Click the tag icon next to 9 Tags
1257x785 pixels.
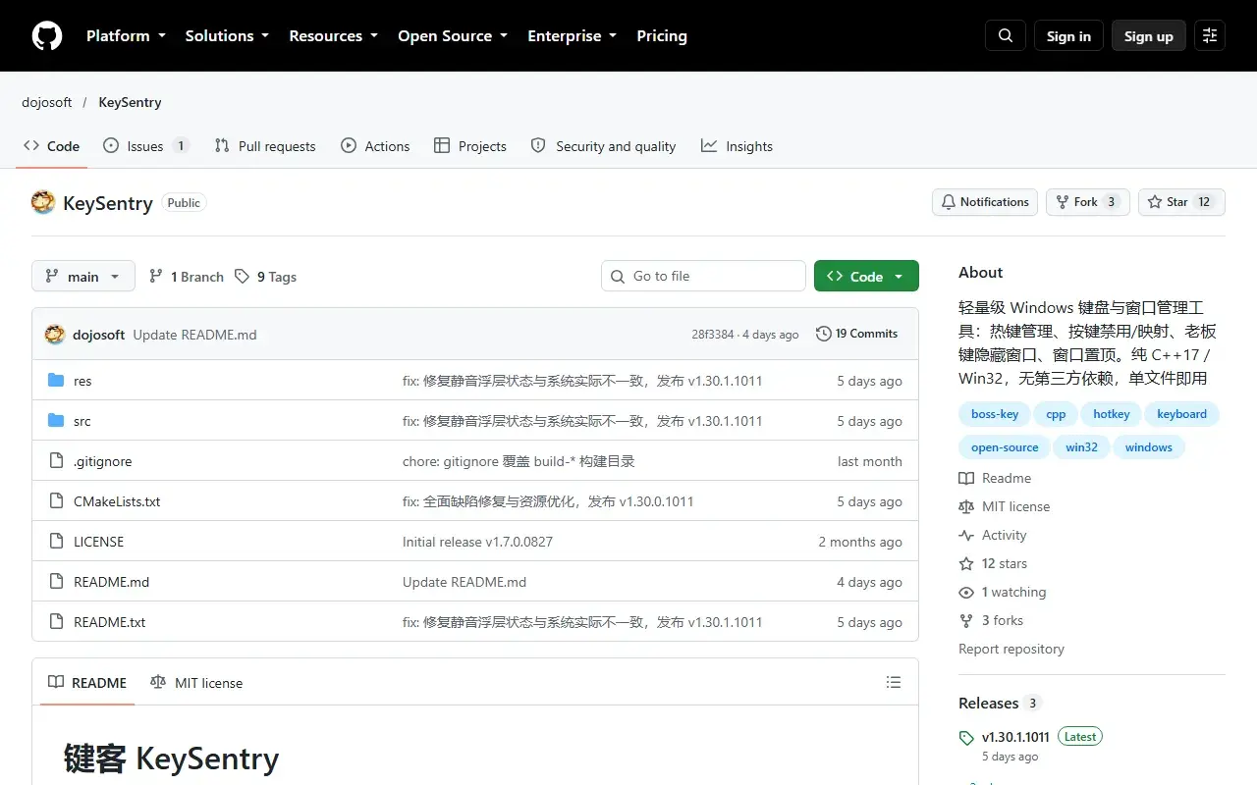pyautogui.click(x=242, y=277)
